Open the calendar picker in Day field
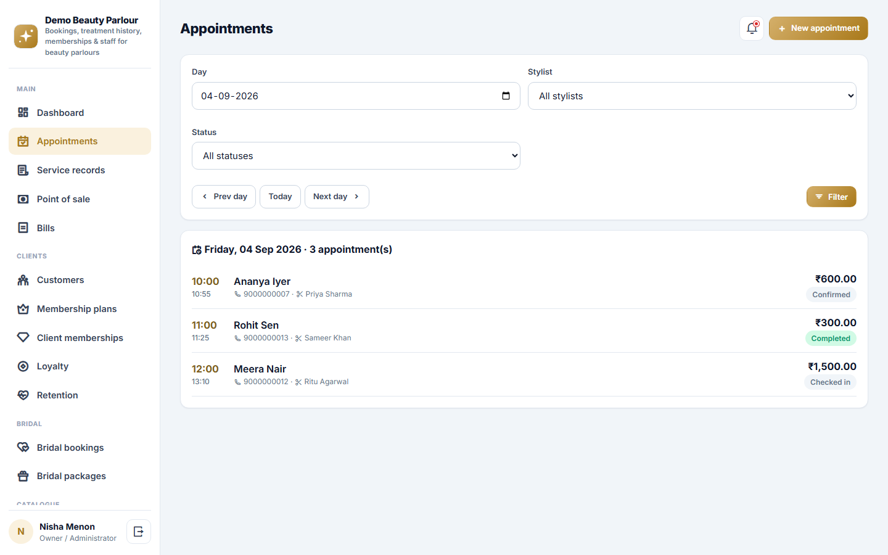Viewport: 888px width, 555px height. pos(506,96)
